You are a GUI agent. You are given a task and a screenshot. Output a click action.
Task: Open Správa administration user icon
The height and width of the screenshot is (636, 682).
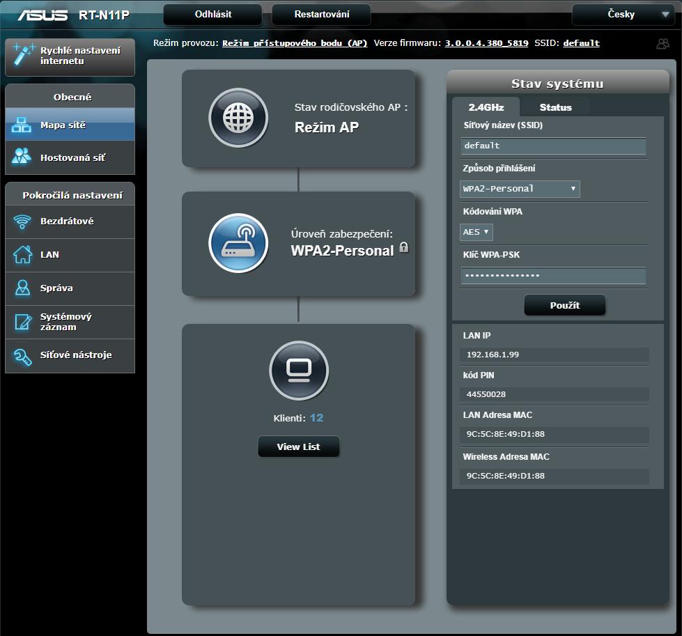[x=22, y=288]
